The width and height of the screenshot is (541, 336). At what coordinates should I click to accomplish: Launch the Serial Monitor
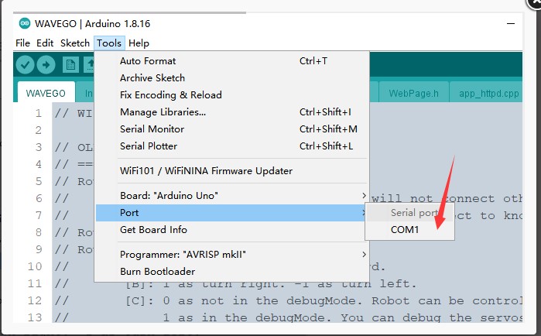232,129
